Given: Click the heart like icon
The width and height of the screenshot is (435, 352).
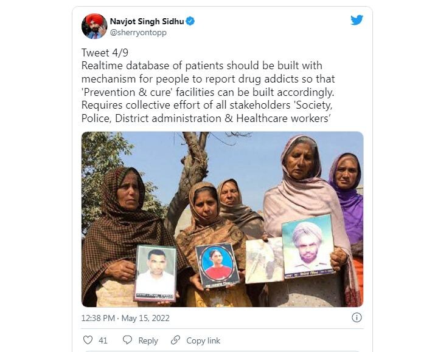Looking at the screenshot, I should pos(88,340).
